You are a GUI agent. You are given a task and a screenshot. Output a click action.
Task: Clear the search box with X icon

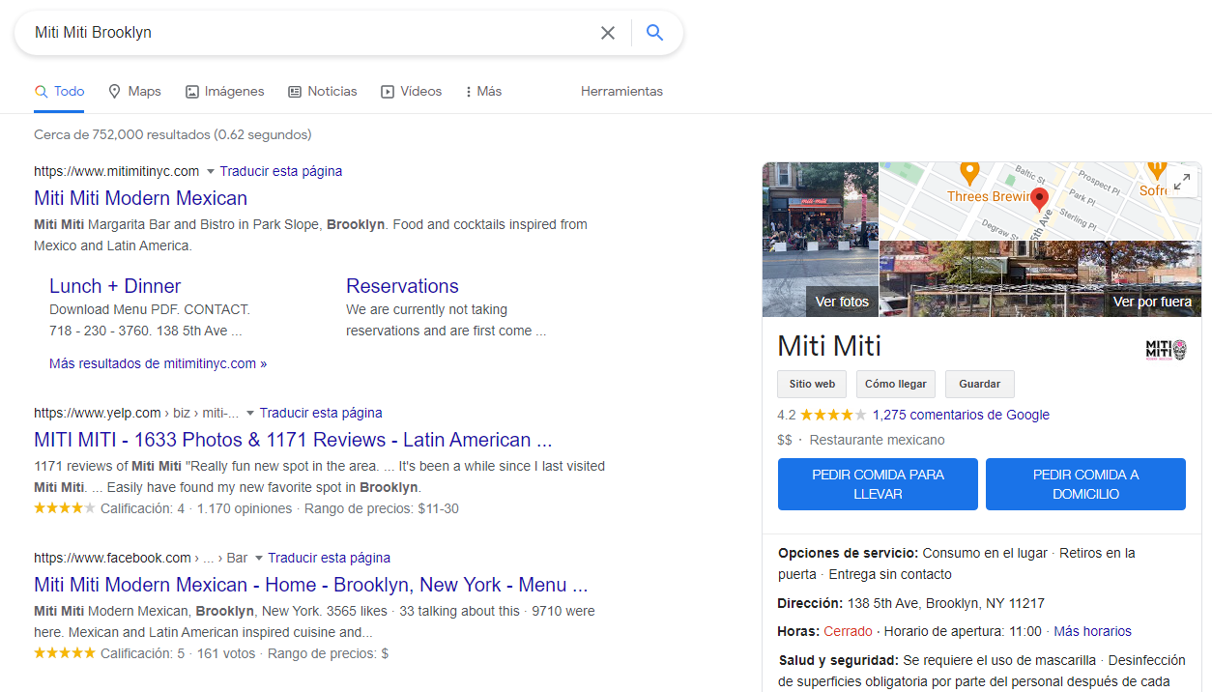[607, 33]
